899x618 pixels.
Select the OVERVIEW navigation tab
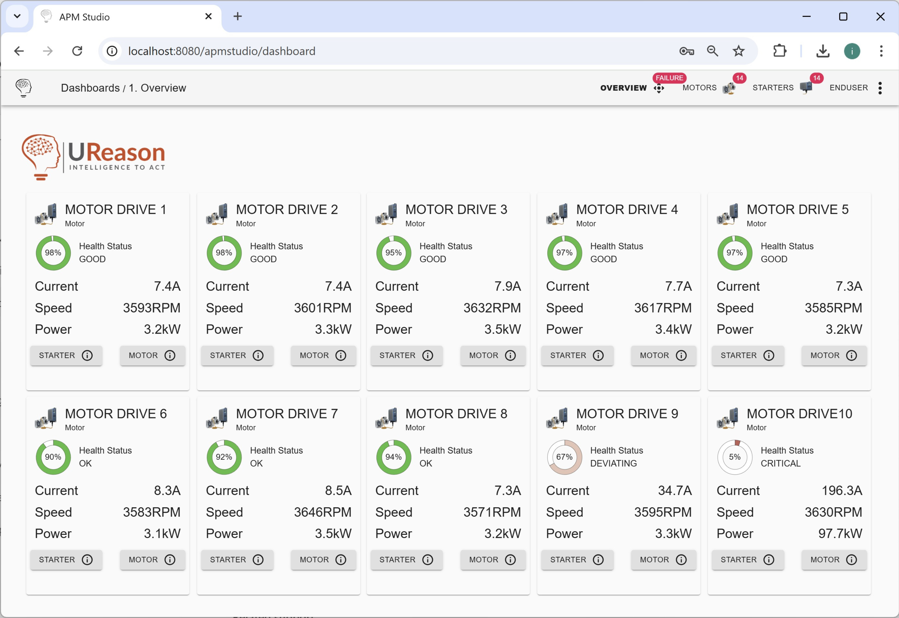point(623,88)
